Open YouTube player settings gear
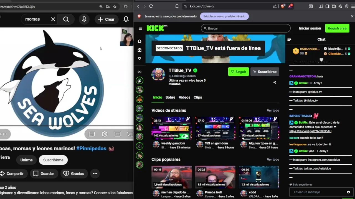The width and height of the screenshot is (355, 199). pyautogui.click(x=105, y=134)
